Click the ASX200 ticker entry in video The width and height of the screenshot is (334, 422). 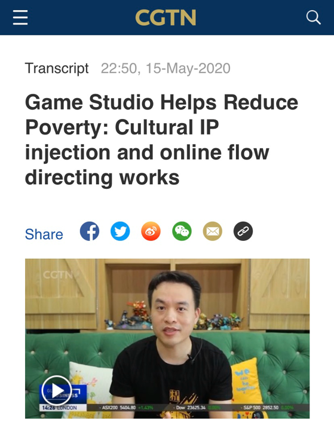(x=118, y=408)
